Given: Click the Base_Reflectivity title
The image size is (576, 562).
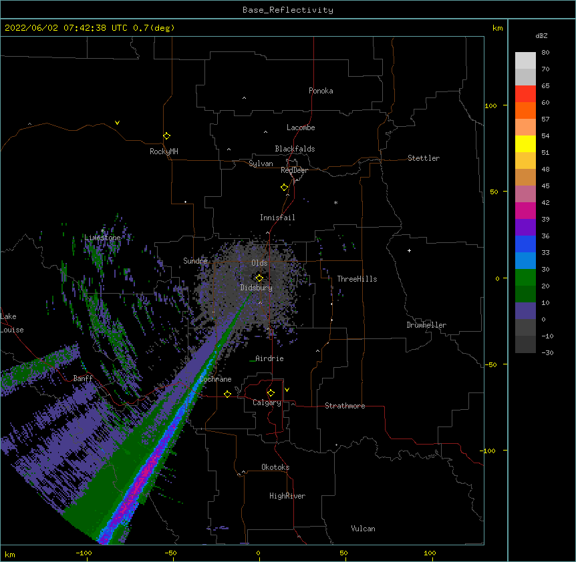Looking at the screenshot, I should coord(288,10).
